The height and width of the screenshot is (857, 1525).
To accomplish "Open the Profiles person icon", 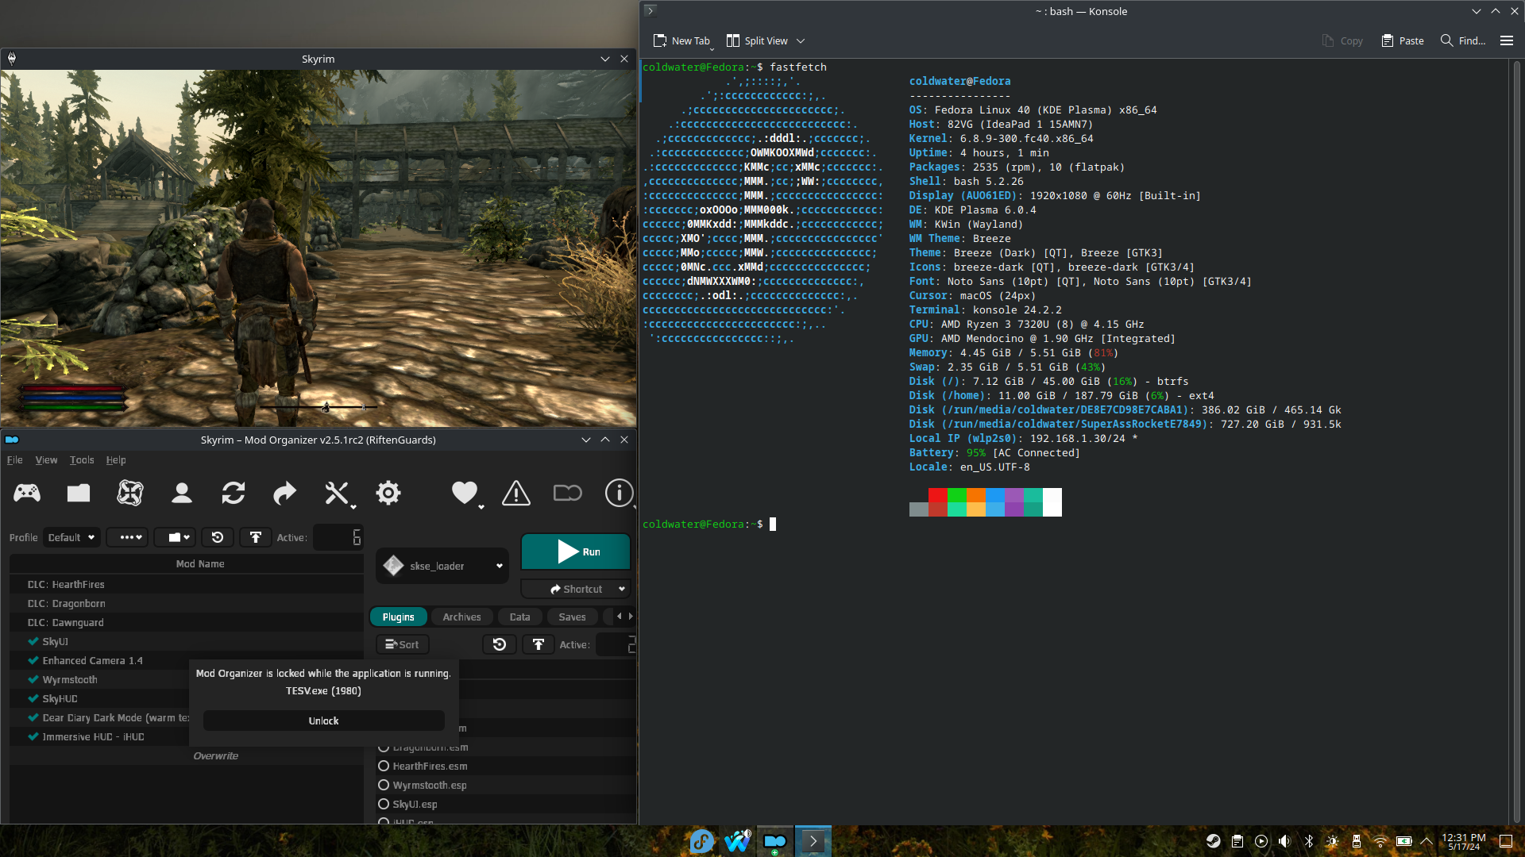I will click(182, 494).
